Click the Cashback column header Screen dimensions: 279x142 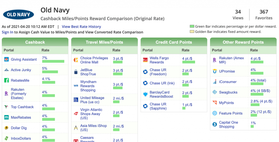click(35, 42)
